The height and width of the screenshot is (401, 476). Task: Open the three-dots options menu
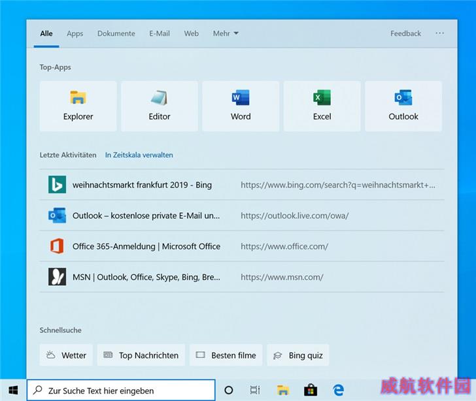click(439, 33)
